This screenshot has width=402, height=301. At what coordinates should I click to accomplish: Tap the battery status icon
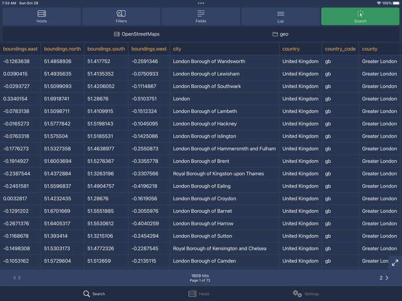point(396,3)
